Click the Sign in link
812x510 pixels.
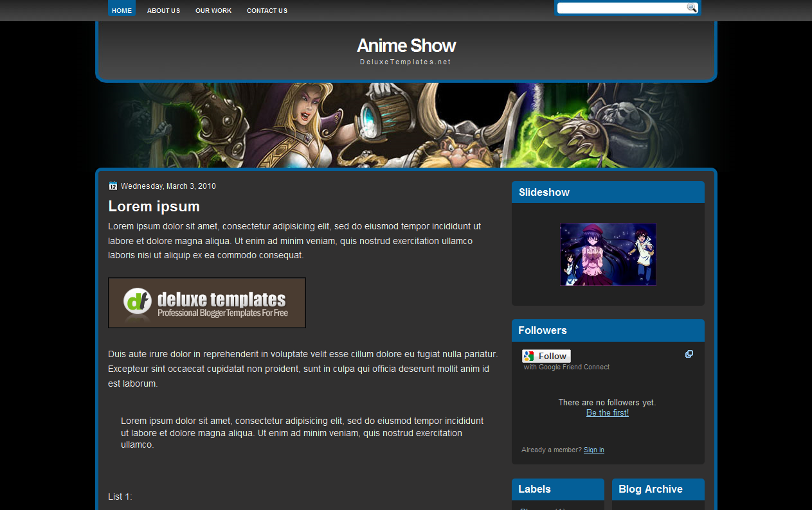[594, 450]
